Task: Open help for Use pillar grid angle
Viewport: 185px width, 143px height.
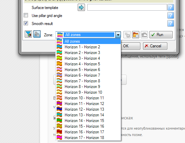Action: point(171,15)
